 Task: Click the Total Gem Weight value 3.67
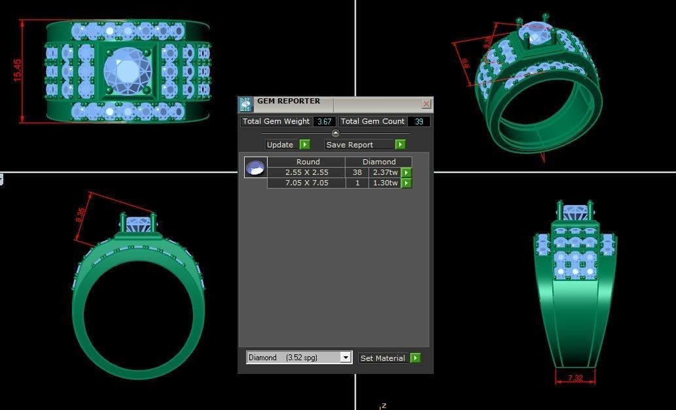324,121
